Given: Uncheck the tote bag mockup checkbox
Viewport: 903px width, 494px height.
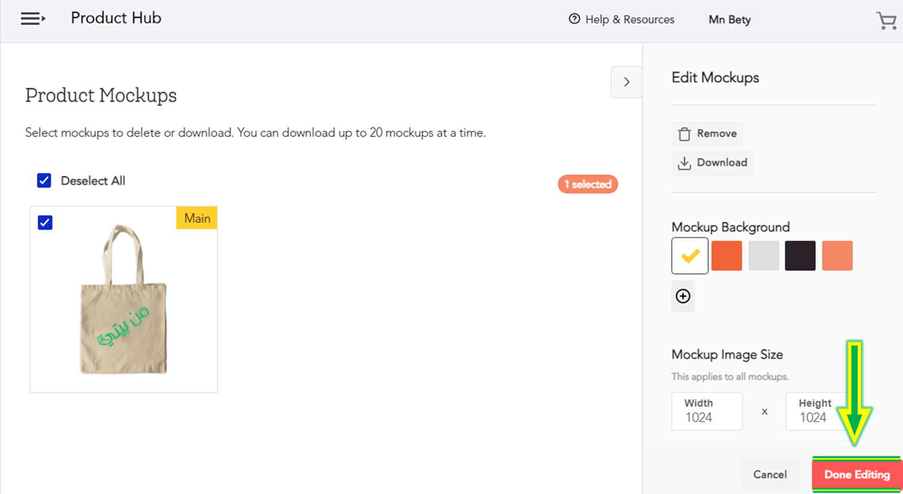Looking at the screenshot, I should [x=45, y=222].
